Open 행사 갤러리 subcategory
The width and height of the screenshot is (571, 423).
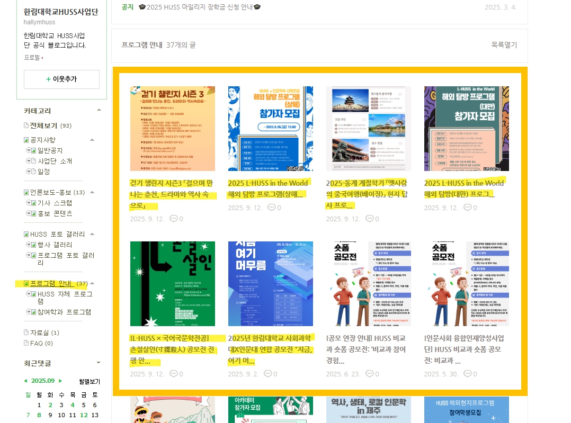click(x=55, y=245)
